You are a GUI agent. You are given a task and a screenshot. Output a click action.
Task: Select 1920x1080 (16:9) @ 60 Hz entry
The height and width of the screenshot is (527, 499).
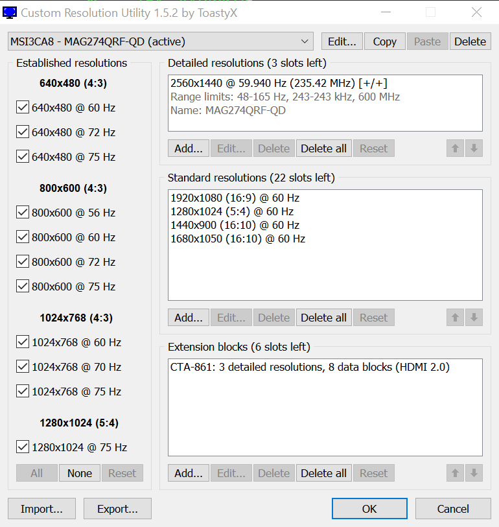point(235,198)
